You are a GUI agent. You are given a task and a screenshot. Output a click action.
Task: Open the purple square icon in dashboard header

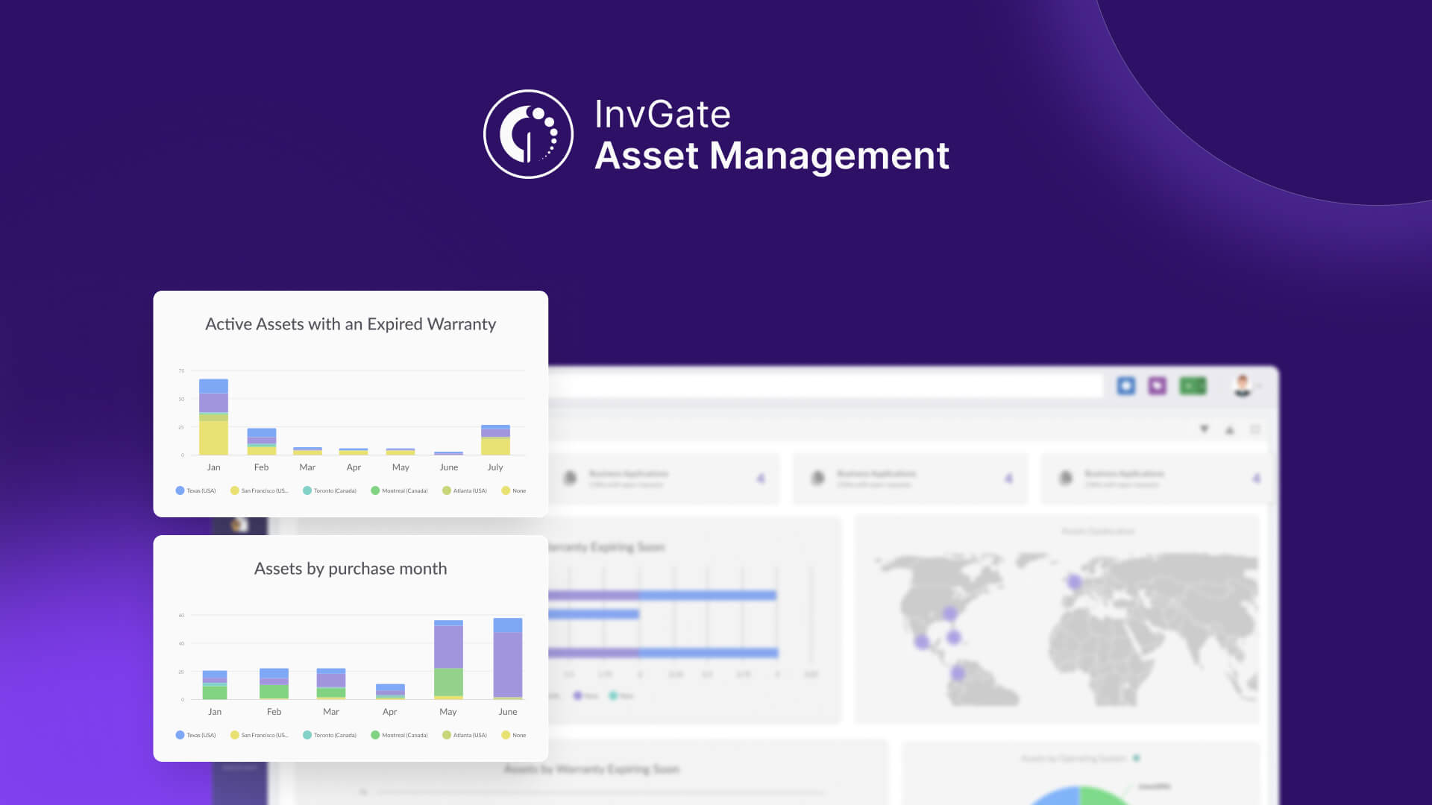(1157, 385)
